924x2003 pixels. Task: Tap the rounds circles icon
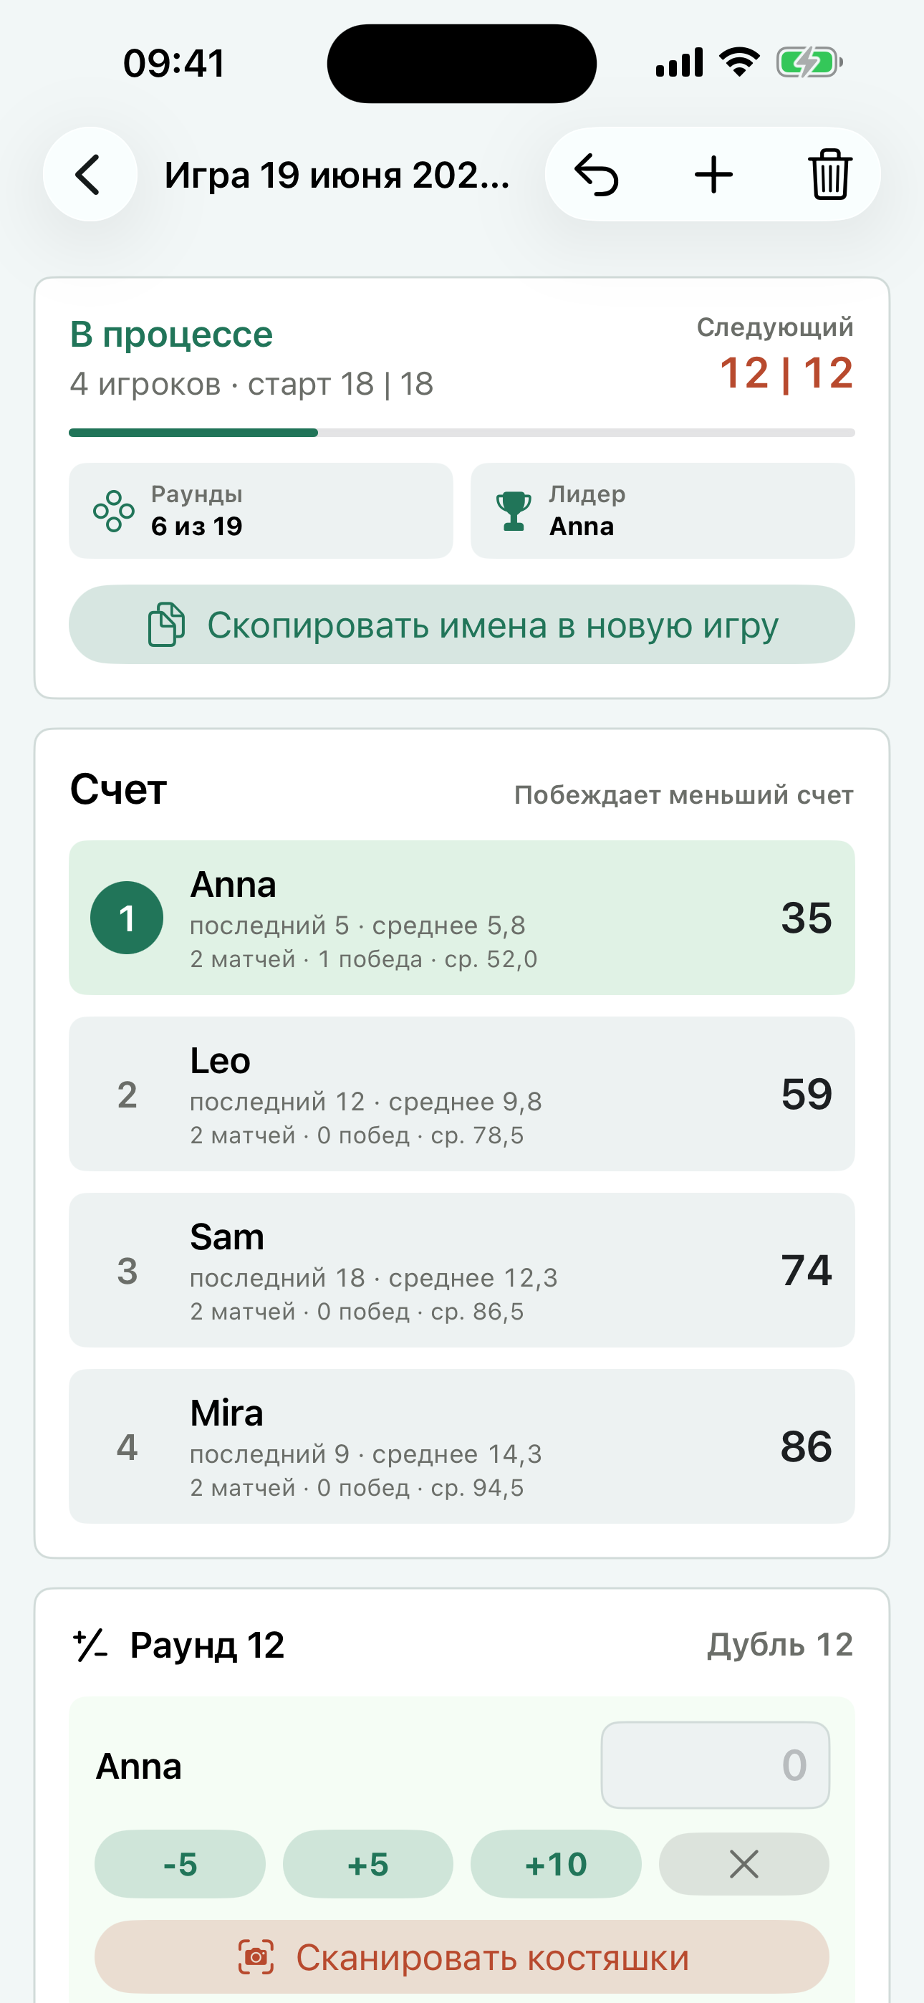click(x=114, y=511)
